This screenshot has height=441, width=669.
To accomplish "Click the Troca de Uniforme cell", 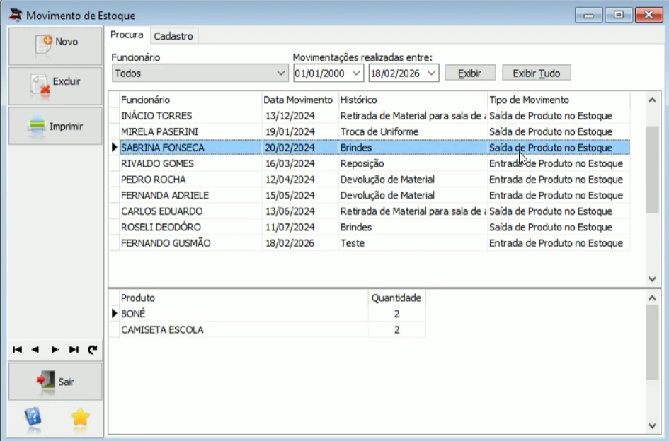I will point(413,131).
